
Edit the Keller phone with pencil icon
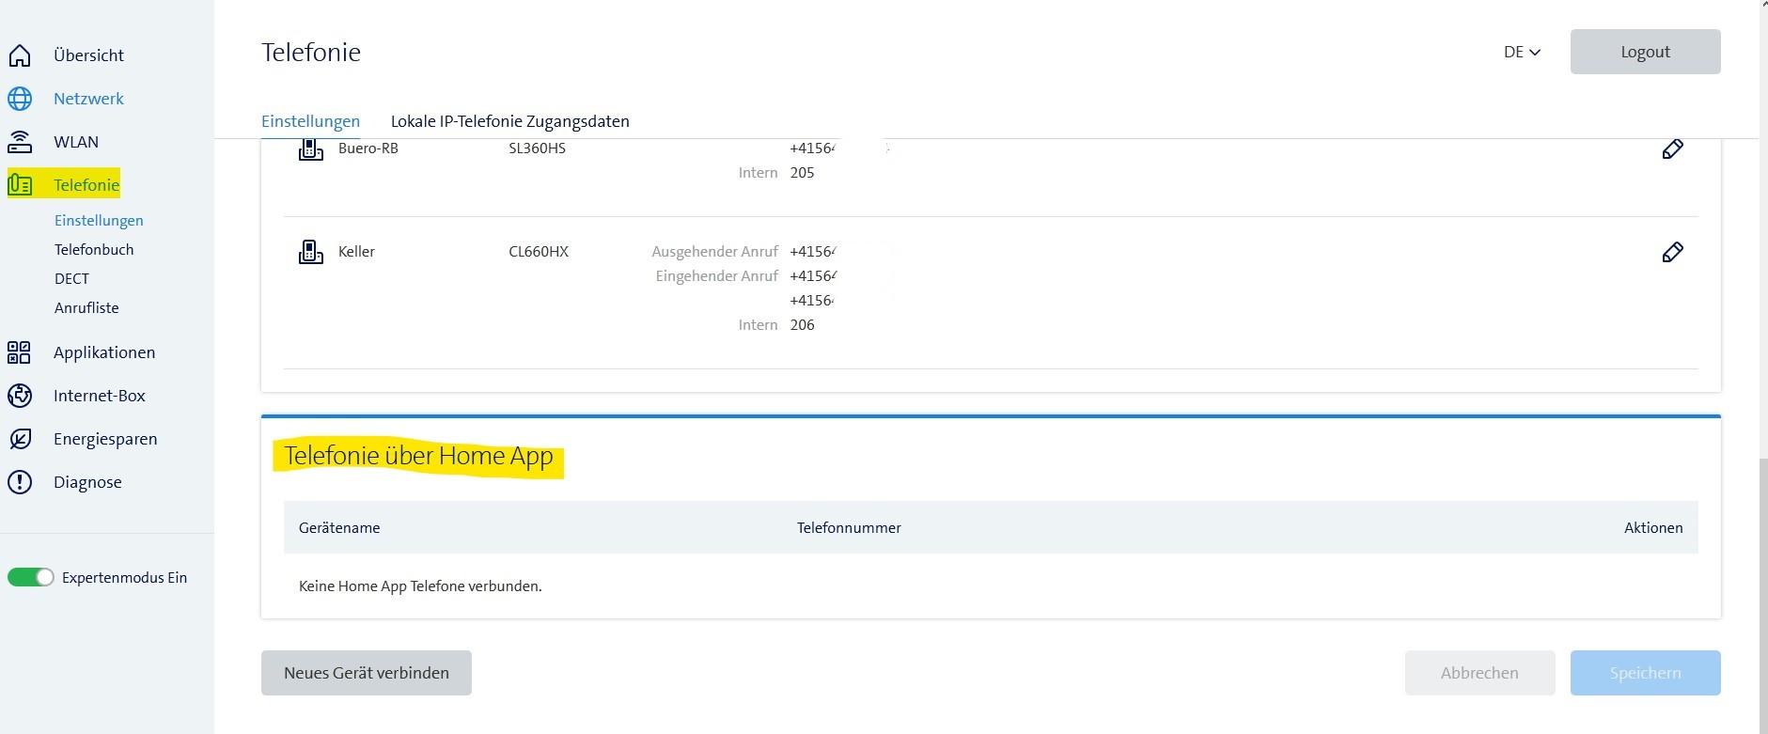(x=1672, y=252)
